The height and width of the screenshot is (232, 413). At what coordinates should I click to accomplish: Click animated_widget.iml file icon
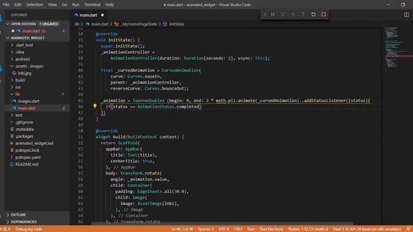pos(12,143)
